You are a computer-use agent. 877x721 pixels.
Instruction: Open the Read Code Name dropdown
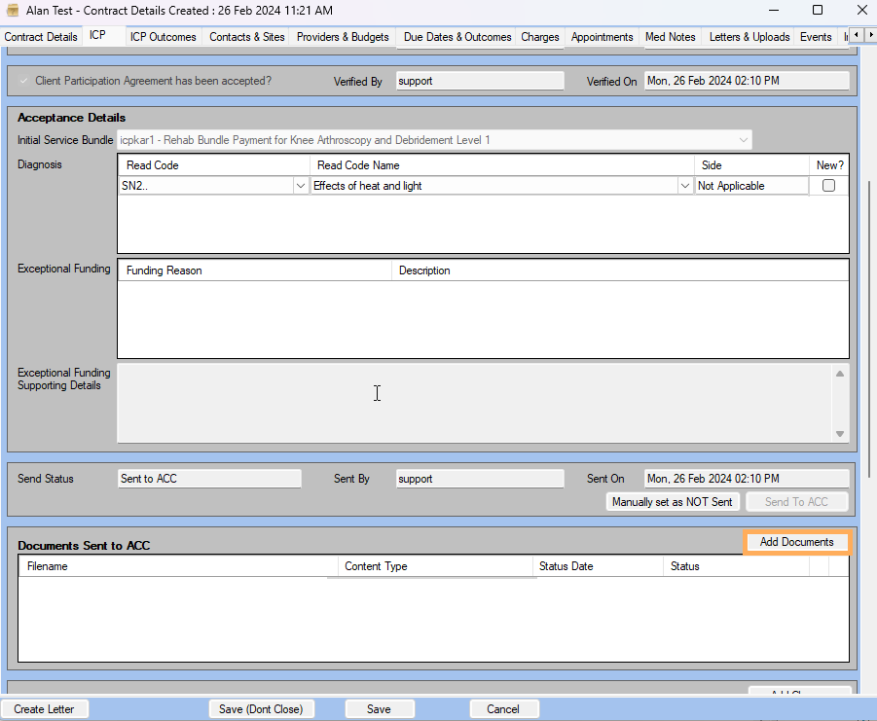[x=684, y=185]
